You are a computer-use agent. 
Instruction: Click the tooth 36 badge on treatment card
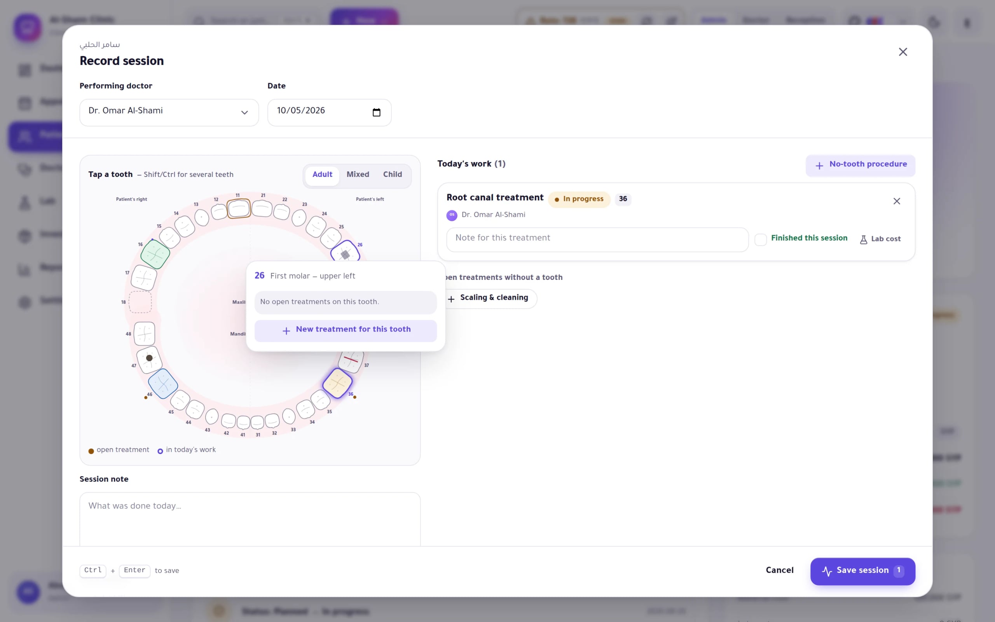[x=623, y=199]
